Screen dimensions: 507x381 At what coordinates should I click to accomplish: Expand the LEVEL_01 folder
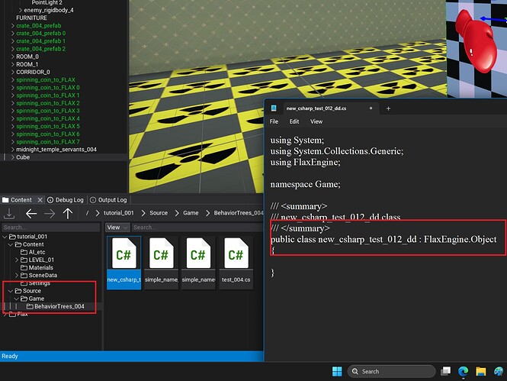pyautogui.click(x=16, y=260)
